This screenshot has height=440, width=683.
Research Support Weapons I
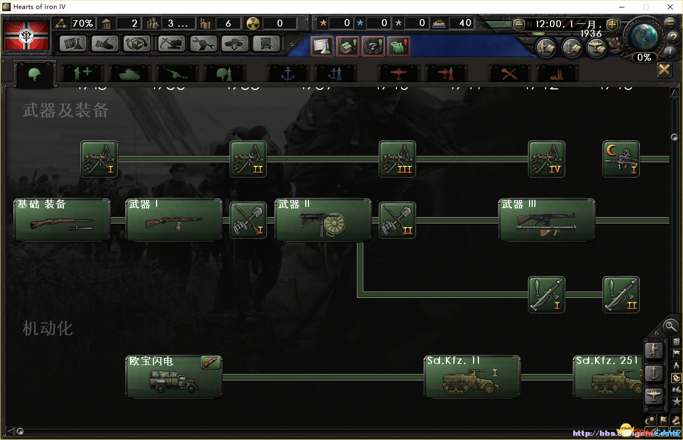coord(99,159)
